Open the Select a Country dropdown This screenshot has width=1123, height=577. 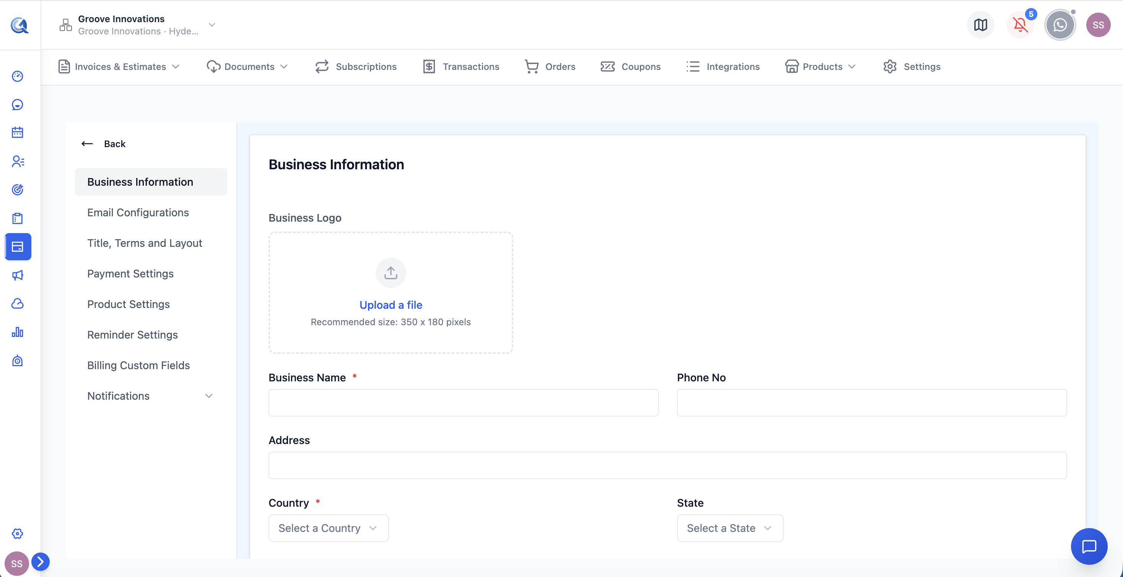coord(328,528)
